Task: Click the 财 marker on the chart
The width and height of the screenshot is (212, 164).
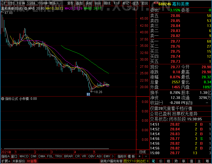Action: pos(88,94)
